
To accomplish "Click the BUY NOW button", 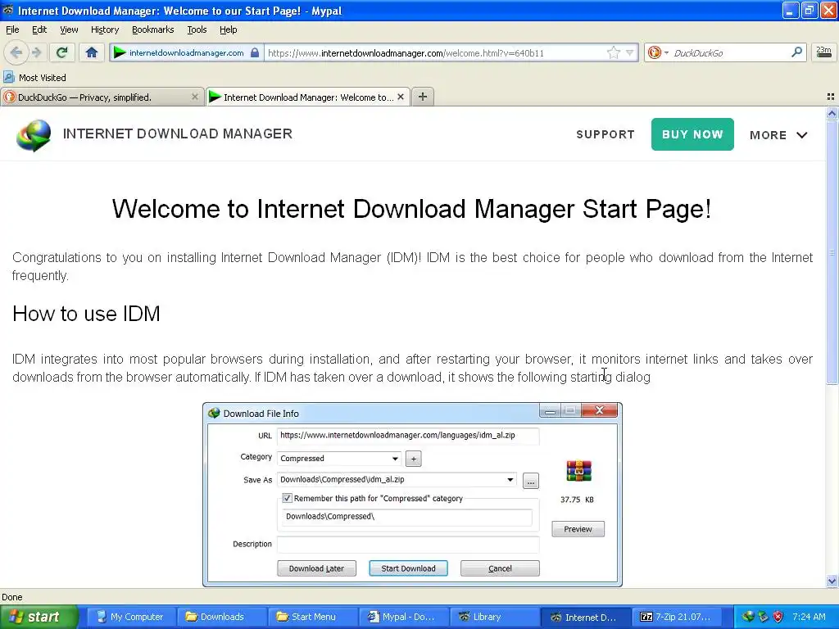I will pos(692,134).
